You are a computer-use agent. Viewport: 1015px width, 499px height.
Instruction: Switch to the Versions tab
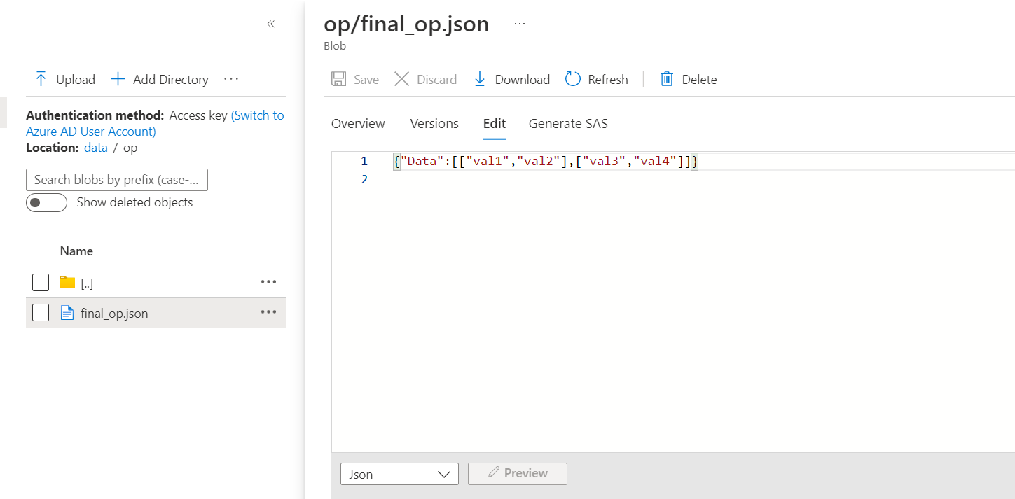(434, 124)
